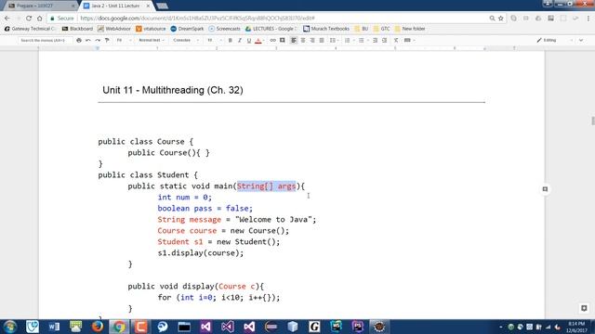Click the Print icon in Docs toolbar
The width and height of the screenshot is (595, 334).
pyautogui.click(x=79, y=40)
